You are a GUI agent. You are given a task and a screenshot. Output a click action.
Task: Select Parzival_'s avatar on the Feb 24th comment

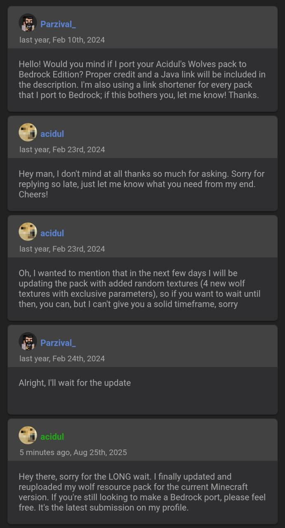[x=28, y=342]
